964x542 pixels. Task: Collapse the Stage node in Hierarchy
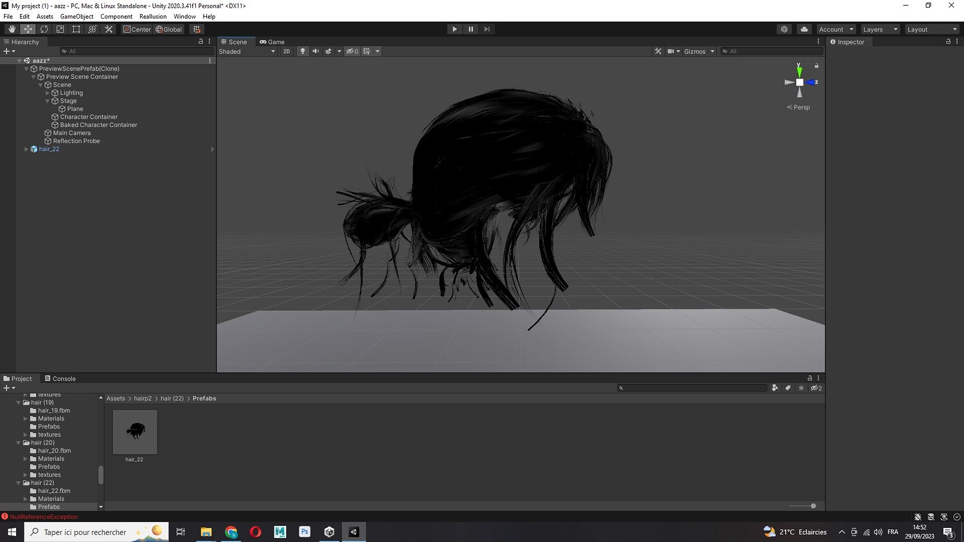pos(48,101)
